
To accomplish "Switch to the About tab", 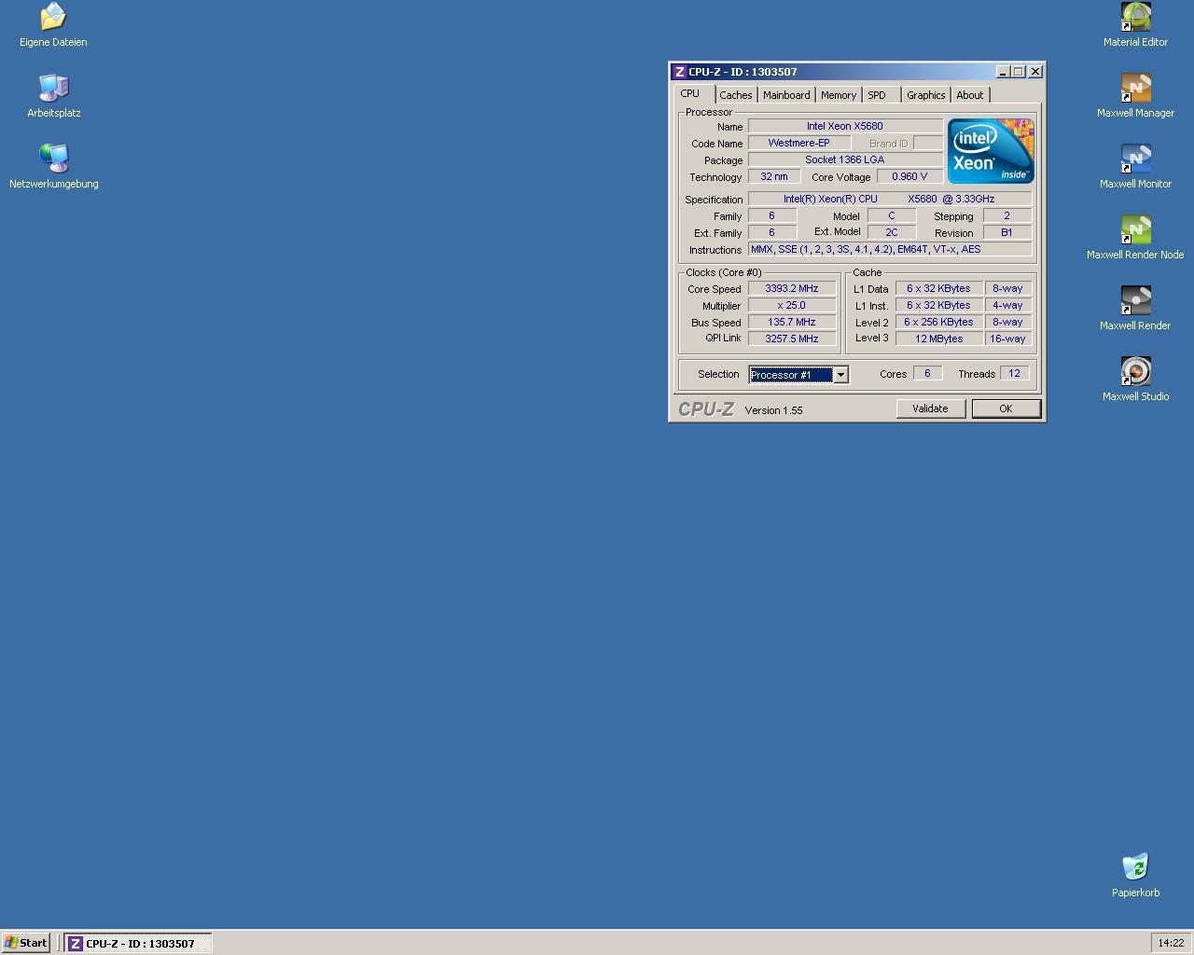I will coord(970,95).
